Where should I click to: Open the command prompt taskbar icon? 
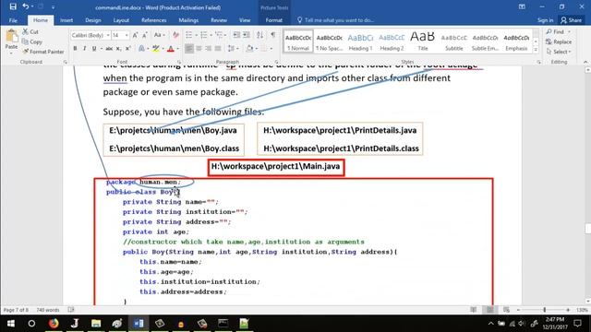223,324
